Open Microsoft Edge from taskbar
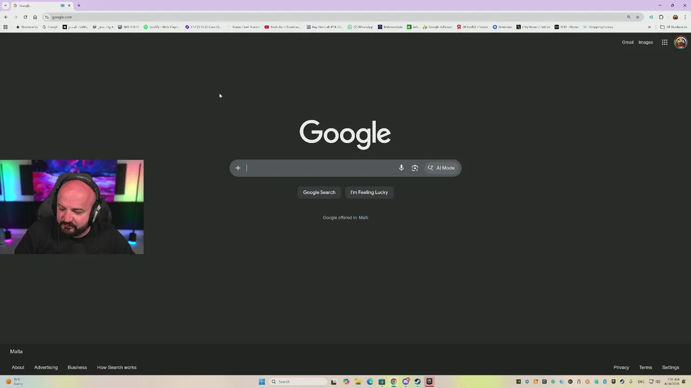 coord(370,382)
